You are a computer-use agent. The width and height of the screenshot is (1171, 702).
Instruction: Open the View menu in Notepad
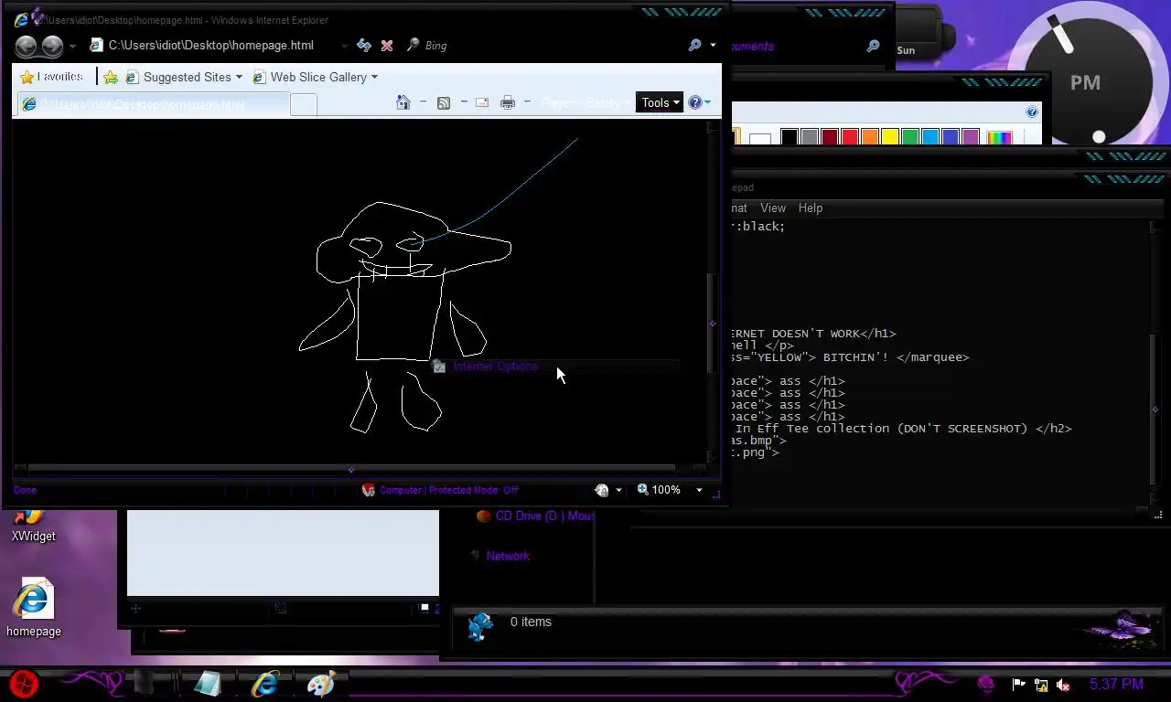tap(773, 208)
